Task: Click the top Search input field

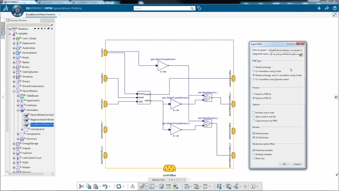Action: click(x=162, y=8)
